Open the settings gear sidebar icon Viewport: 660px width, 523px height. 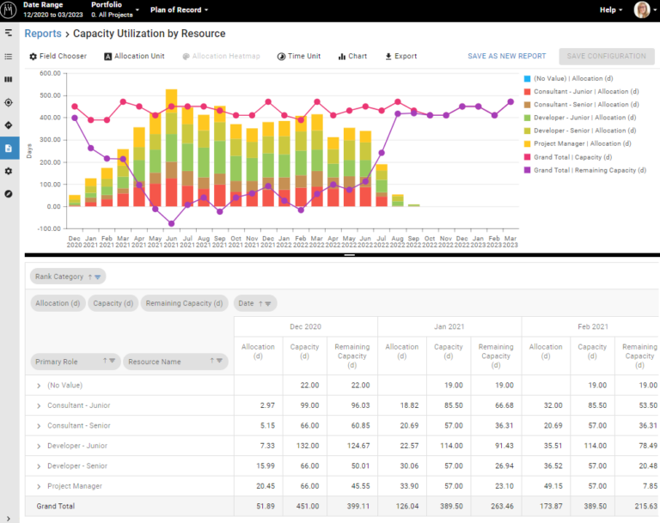point(9,171)
